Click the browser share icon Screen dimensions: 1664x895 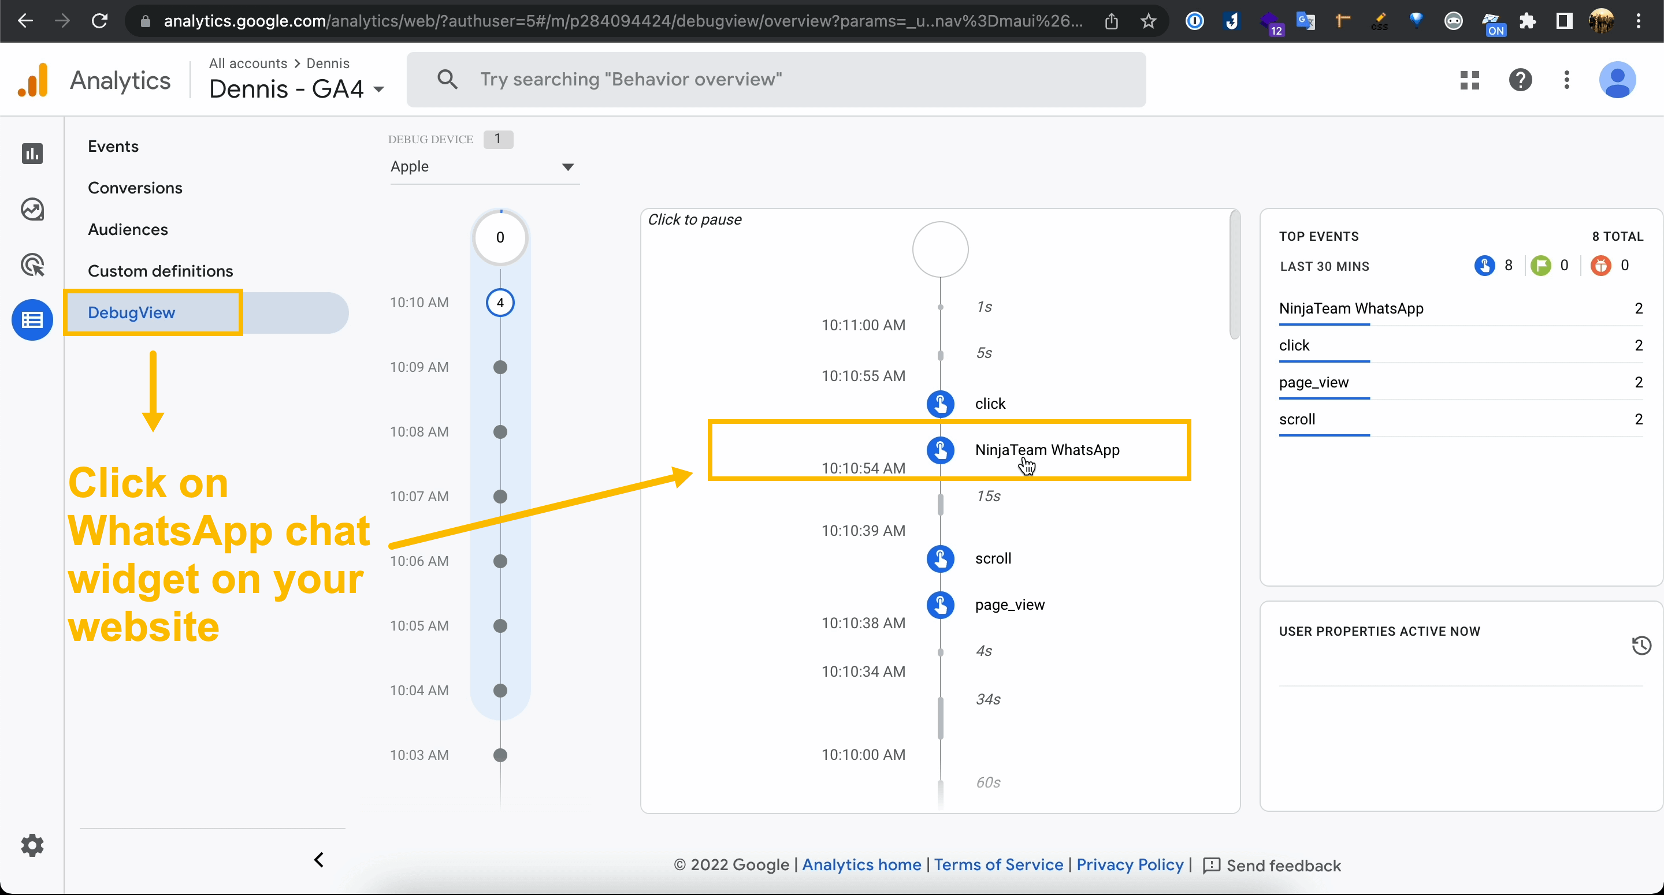coord(1111,21)
